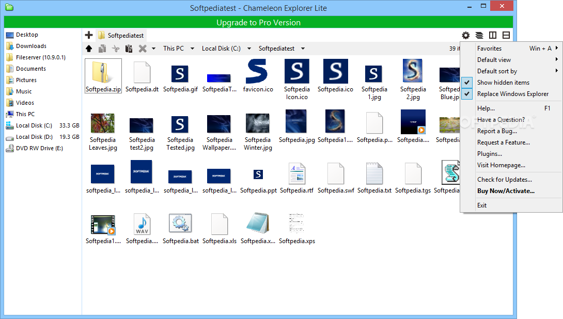Open dropdown arrow after delete icon
The image size is (563, 319).
click(x=153, y=49)
